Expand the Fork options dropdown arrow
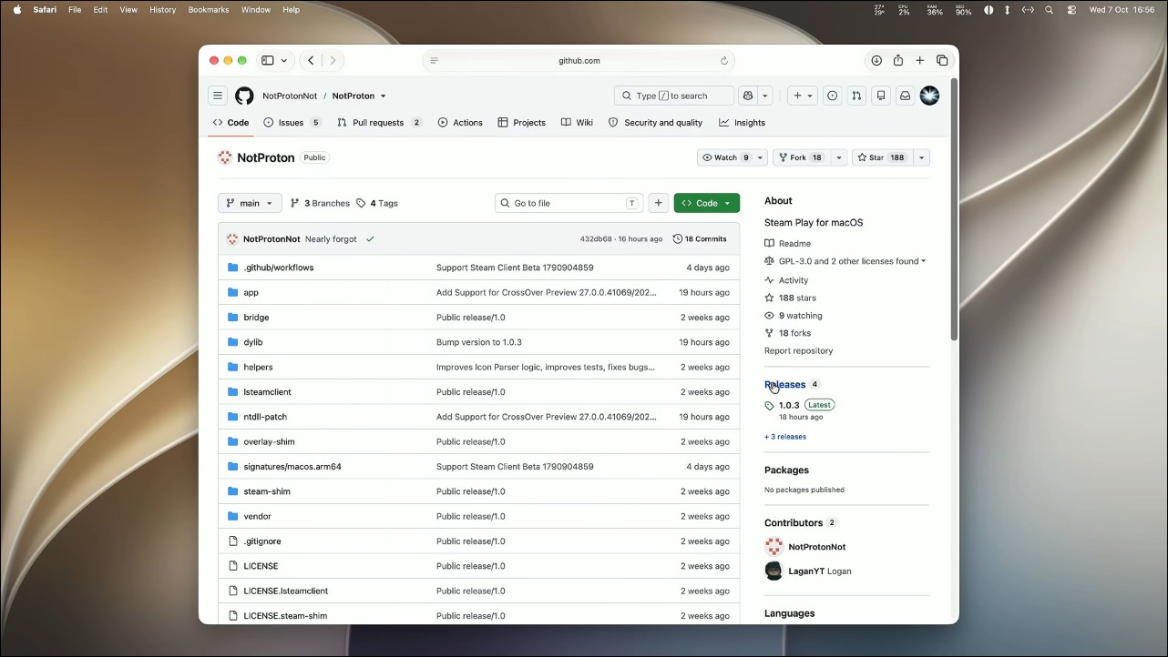Screen dimensions: 1168x657 [839, 157]
